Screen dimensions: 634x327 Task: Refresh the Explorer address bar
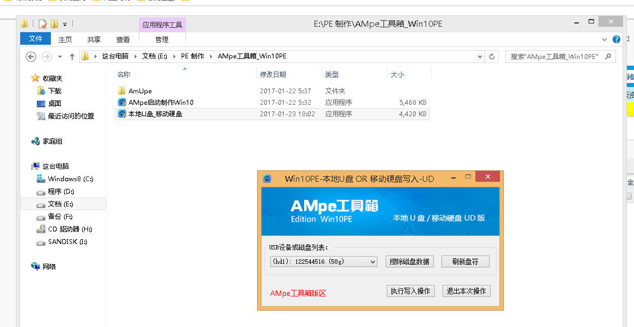(x=492, y=57)
